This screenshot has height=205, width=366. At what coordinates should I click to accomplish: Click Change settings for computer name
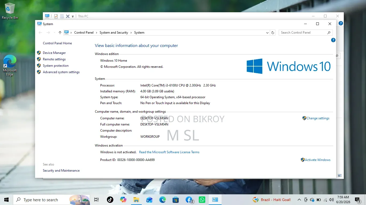(x=318, y=118)
